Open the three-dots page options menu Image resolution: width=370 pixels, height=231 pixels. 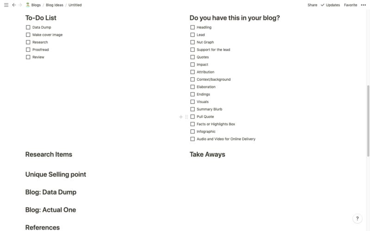coord(363,5)
